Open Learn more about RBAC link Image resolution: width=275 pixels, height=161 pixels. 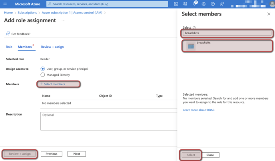[x=199, y=110]
